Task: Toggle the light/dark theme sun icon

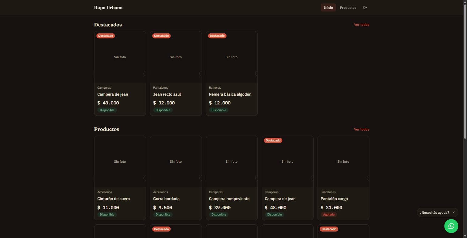Action: (365, 8)
